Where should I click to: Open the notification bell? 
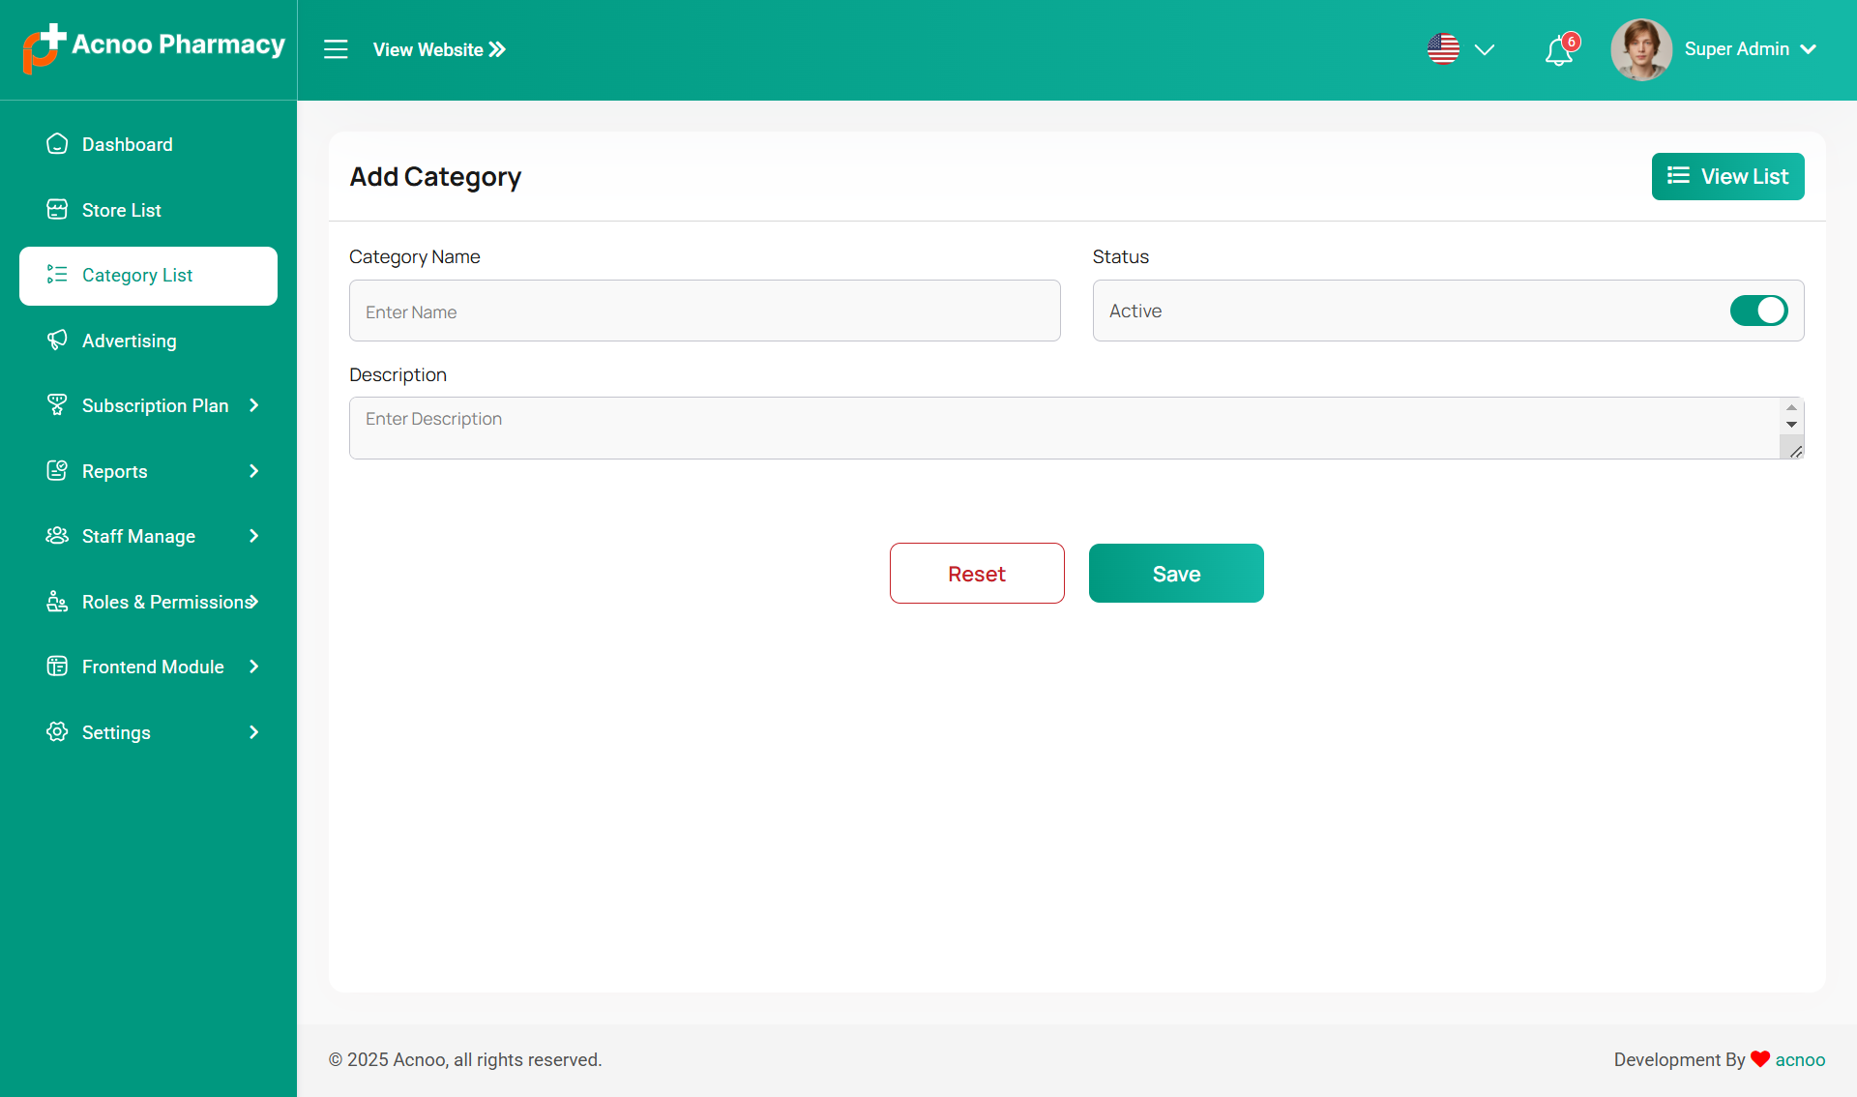tap(1558, 50)
